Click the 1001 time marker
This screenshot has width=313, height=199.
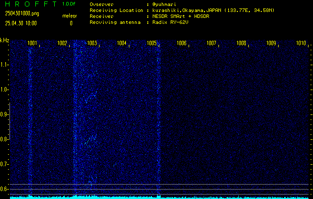click(32, 43)
